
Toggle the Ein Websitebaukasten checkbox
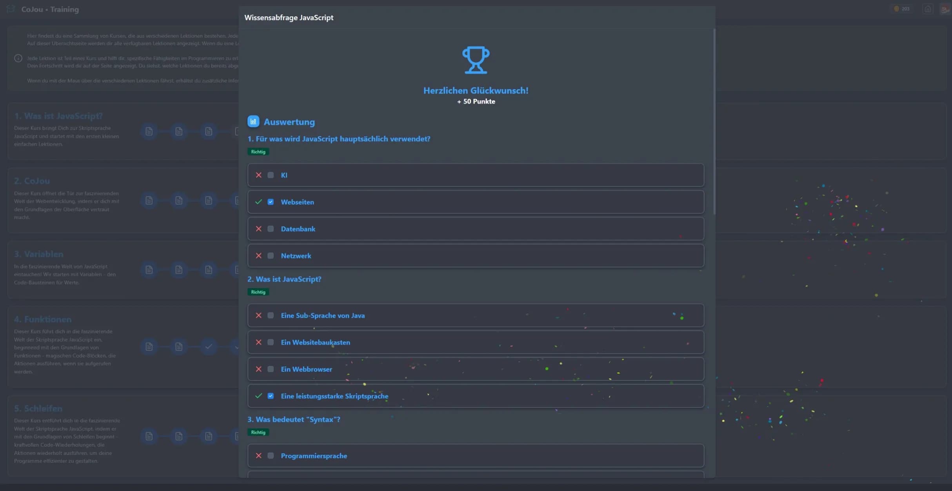click(x=271, y=342)
